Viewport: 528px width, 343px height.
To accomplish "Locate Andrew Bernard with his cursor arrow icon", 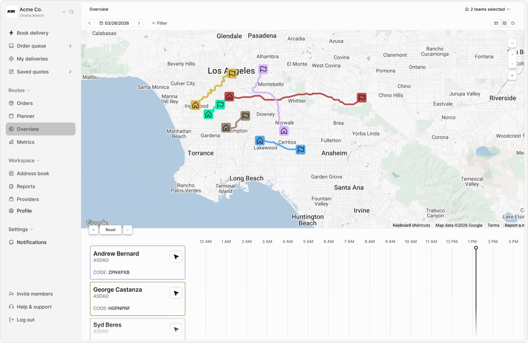I will tap(176, 256).
